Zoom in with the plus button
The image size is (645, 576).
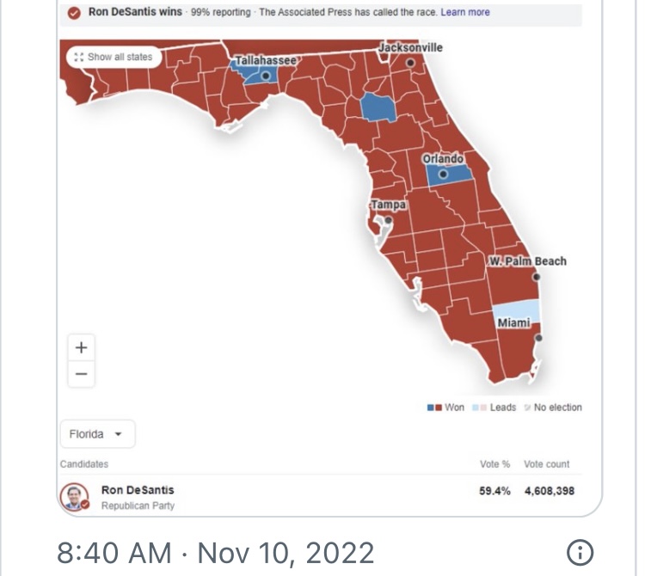click(x=82, y=348)
